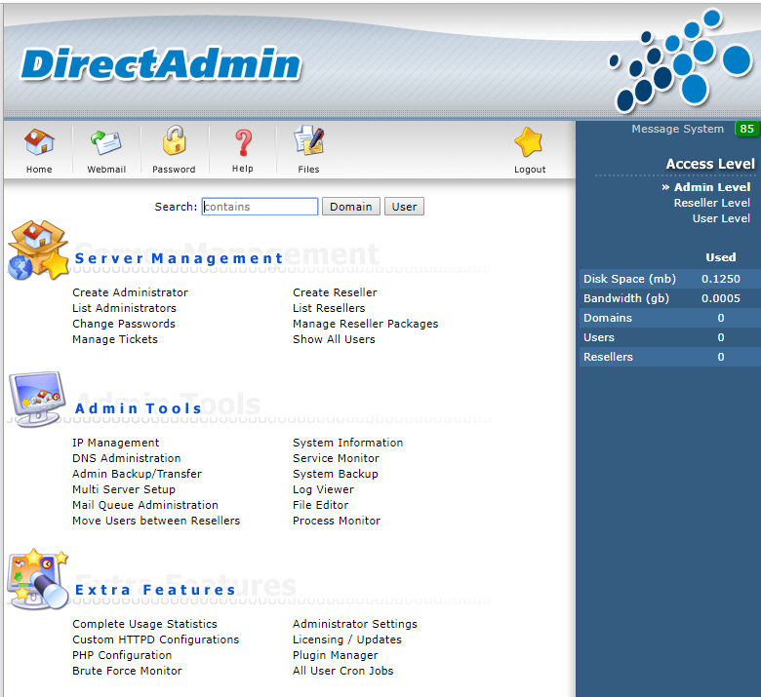
Task: Open Multi Server Setup
Action: (x=124, y=489)
